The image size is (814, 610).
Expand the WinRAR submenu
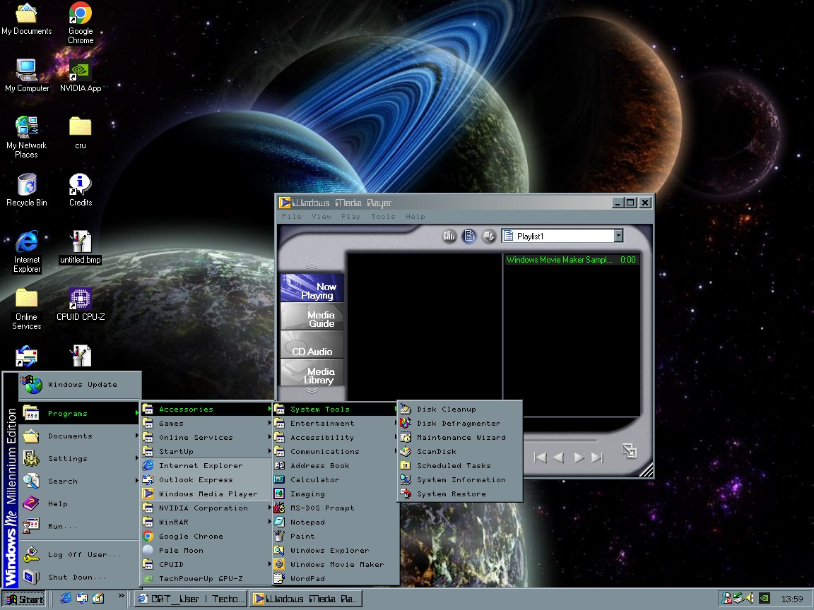tap(206, 522)
